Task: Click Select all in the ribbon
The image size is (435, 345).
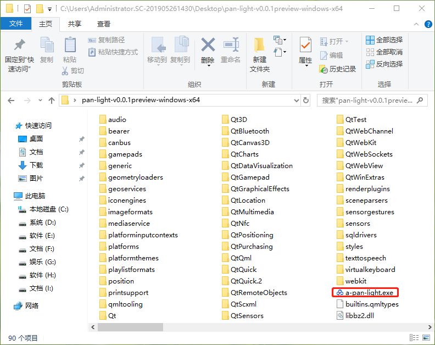Action: (384, 40)
